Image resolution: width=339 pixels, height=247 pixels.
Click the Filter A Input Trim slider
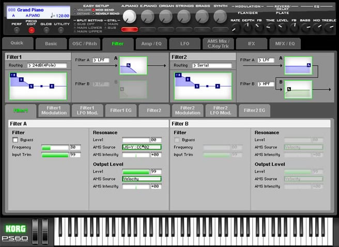pyautogui.click(x=55, y=155)
